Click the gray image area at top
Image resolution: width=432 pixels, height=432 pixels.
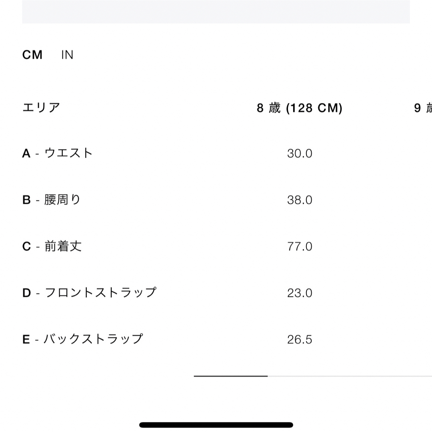[x=216, y=12]
